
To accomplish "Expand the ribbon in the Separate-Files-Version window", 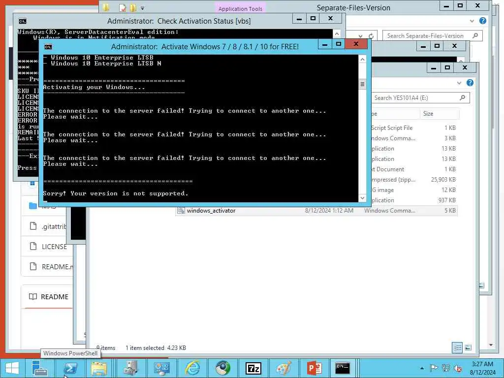I will click(472, 21).
